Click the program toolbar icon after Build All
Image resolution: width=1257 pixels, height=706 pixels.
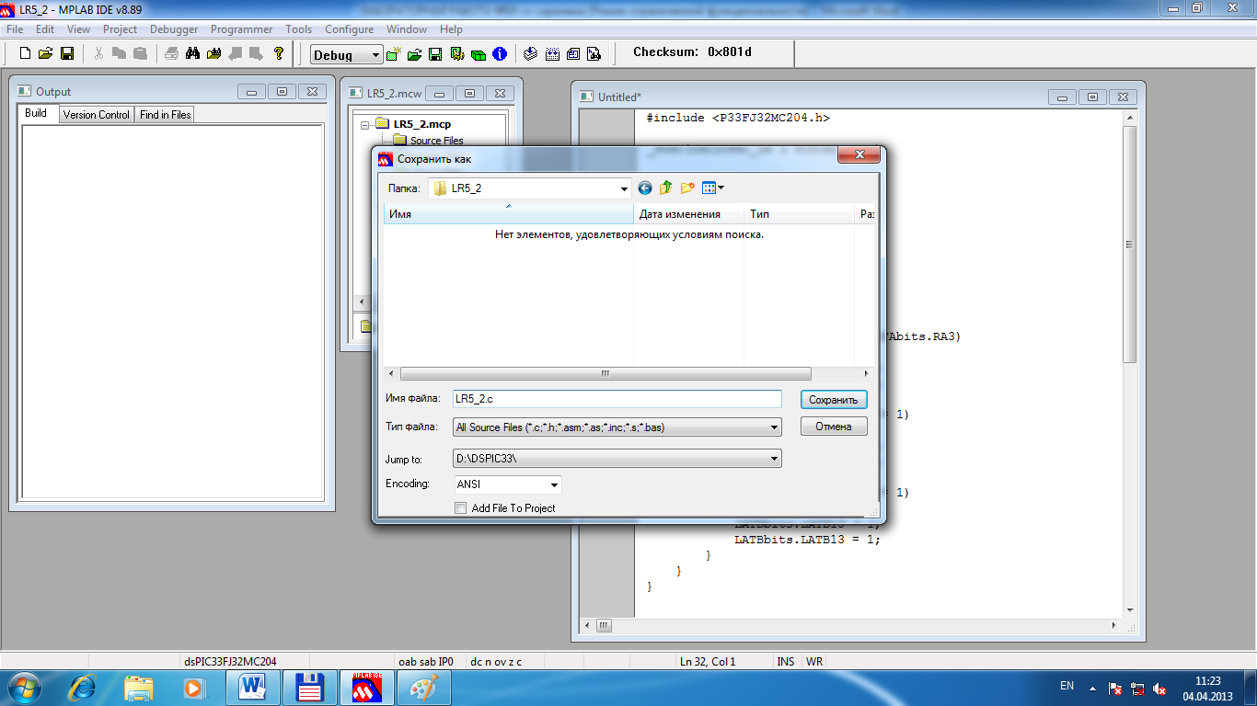coord(573,54)
